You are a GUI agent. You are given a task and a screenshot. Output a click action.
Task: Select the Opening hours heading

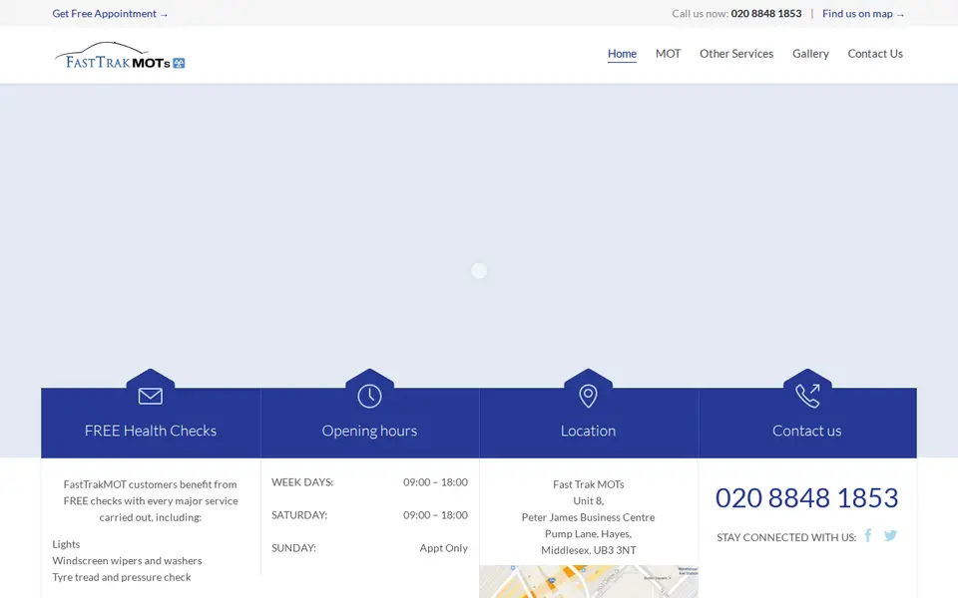(x=369, y=431)
